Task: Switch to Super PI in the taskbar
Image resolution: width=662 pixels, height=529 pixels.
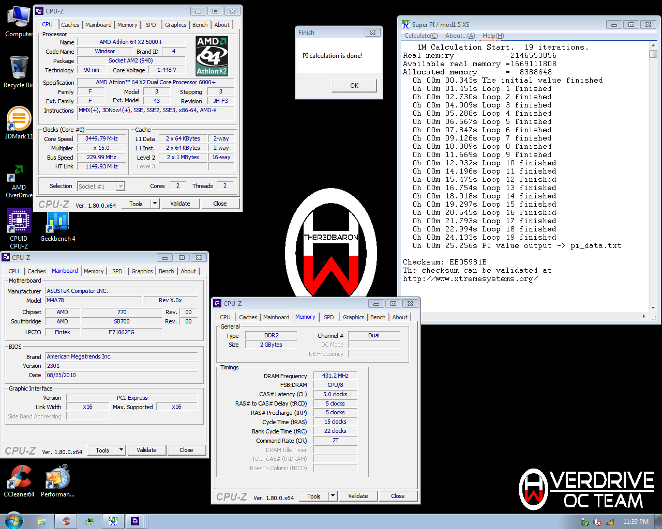Action: tap(113, 521)
